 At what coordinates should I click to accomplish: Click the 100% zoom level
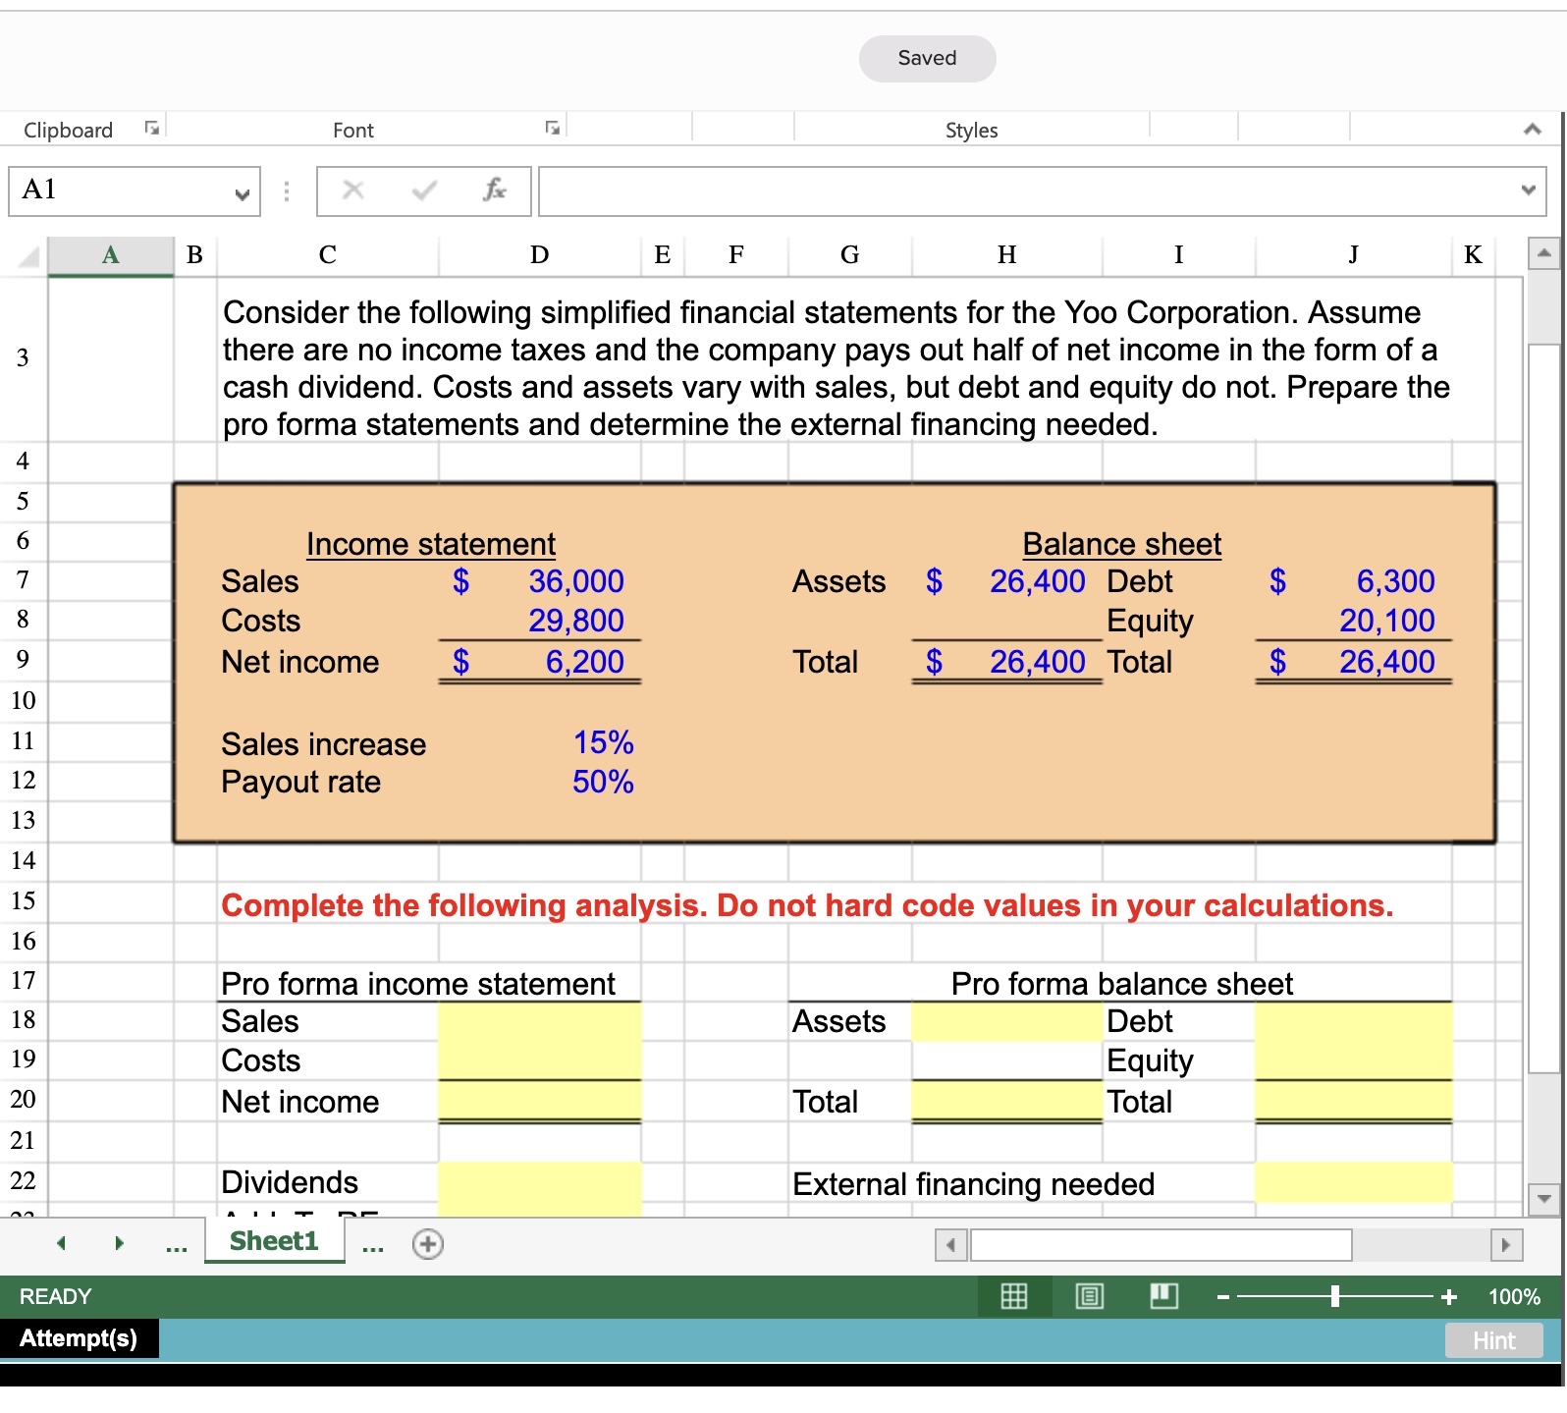click(x=1514, y=1297)
